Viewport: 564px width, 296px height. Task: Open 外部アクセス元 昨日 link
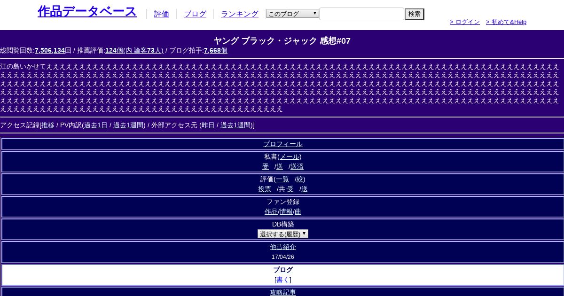(x=208, y=125)
